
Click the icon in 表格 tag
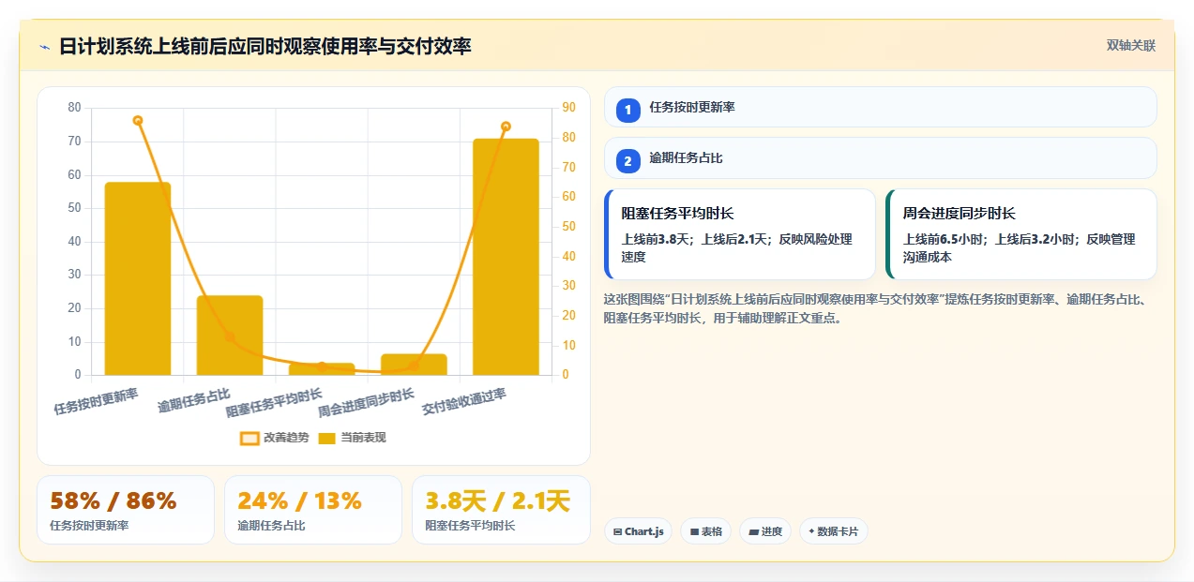tap(694, 531)
